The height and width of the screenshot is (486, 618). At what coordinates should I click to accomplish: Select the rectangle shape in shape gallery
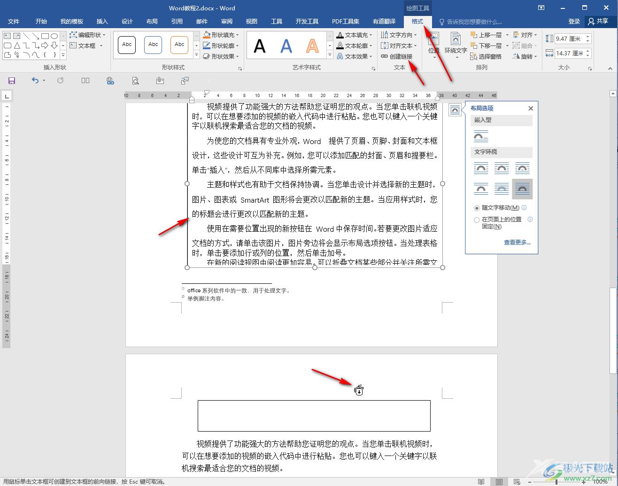(x=45, y=36)
